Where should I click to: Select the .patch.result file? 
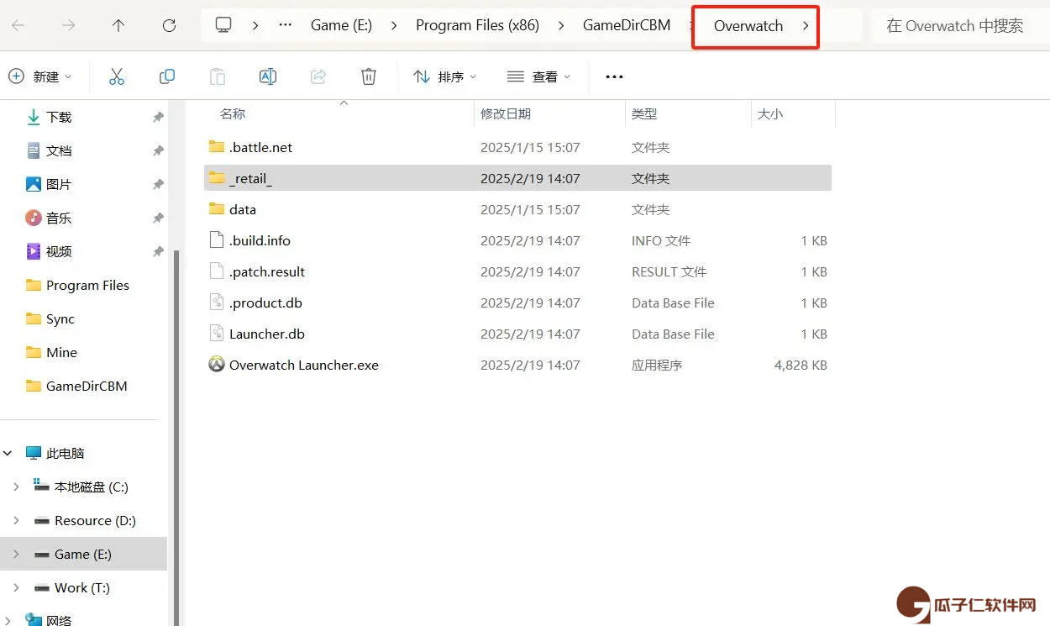click(517, 271)
